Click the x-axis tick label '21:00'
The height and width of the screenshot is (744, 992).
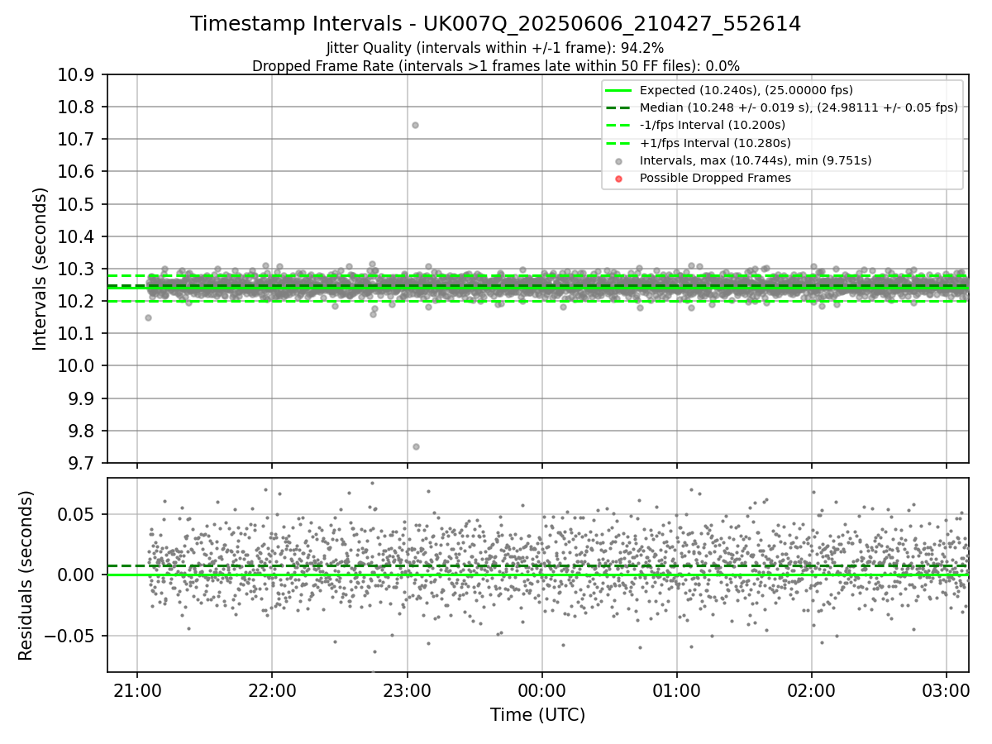coord(137,690)
